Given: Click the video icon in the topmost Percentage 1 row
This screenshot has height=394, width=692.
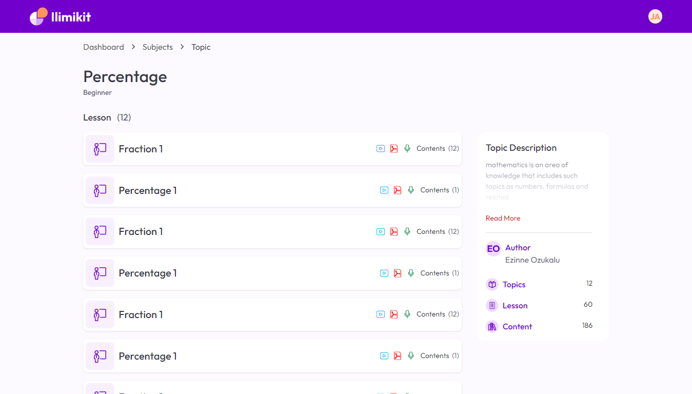Looking at the screenshot, I should click(384, 190).
